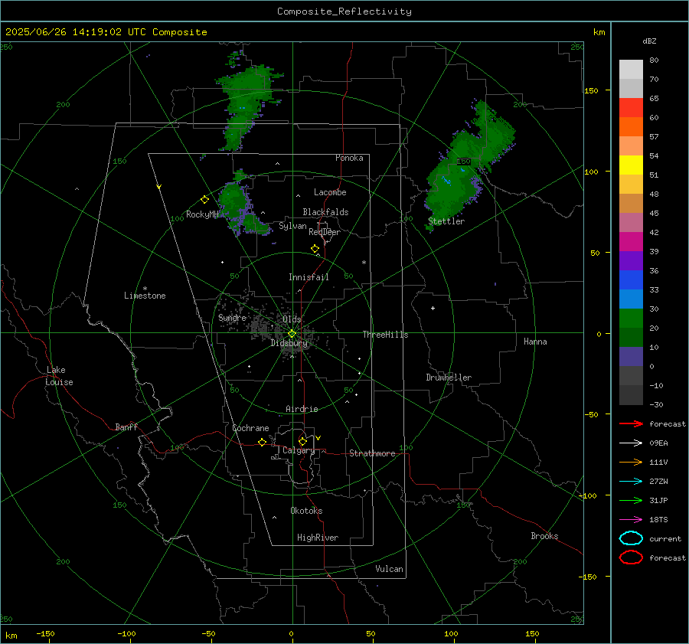
Task: Select the magenta swatch in the dBZ scale
Action: (x=631, y=242)
